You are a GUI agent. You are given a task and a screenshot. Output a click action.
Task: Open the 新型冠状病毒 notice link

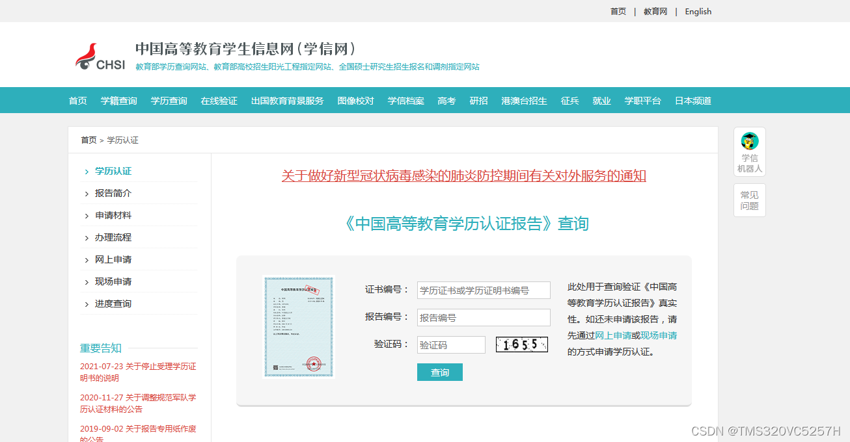(464, 175)
